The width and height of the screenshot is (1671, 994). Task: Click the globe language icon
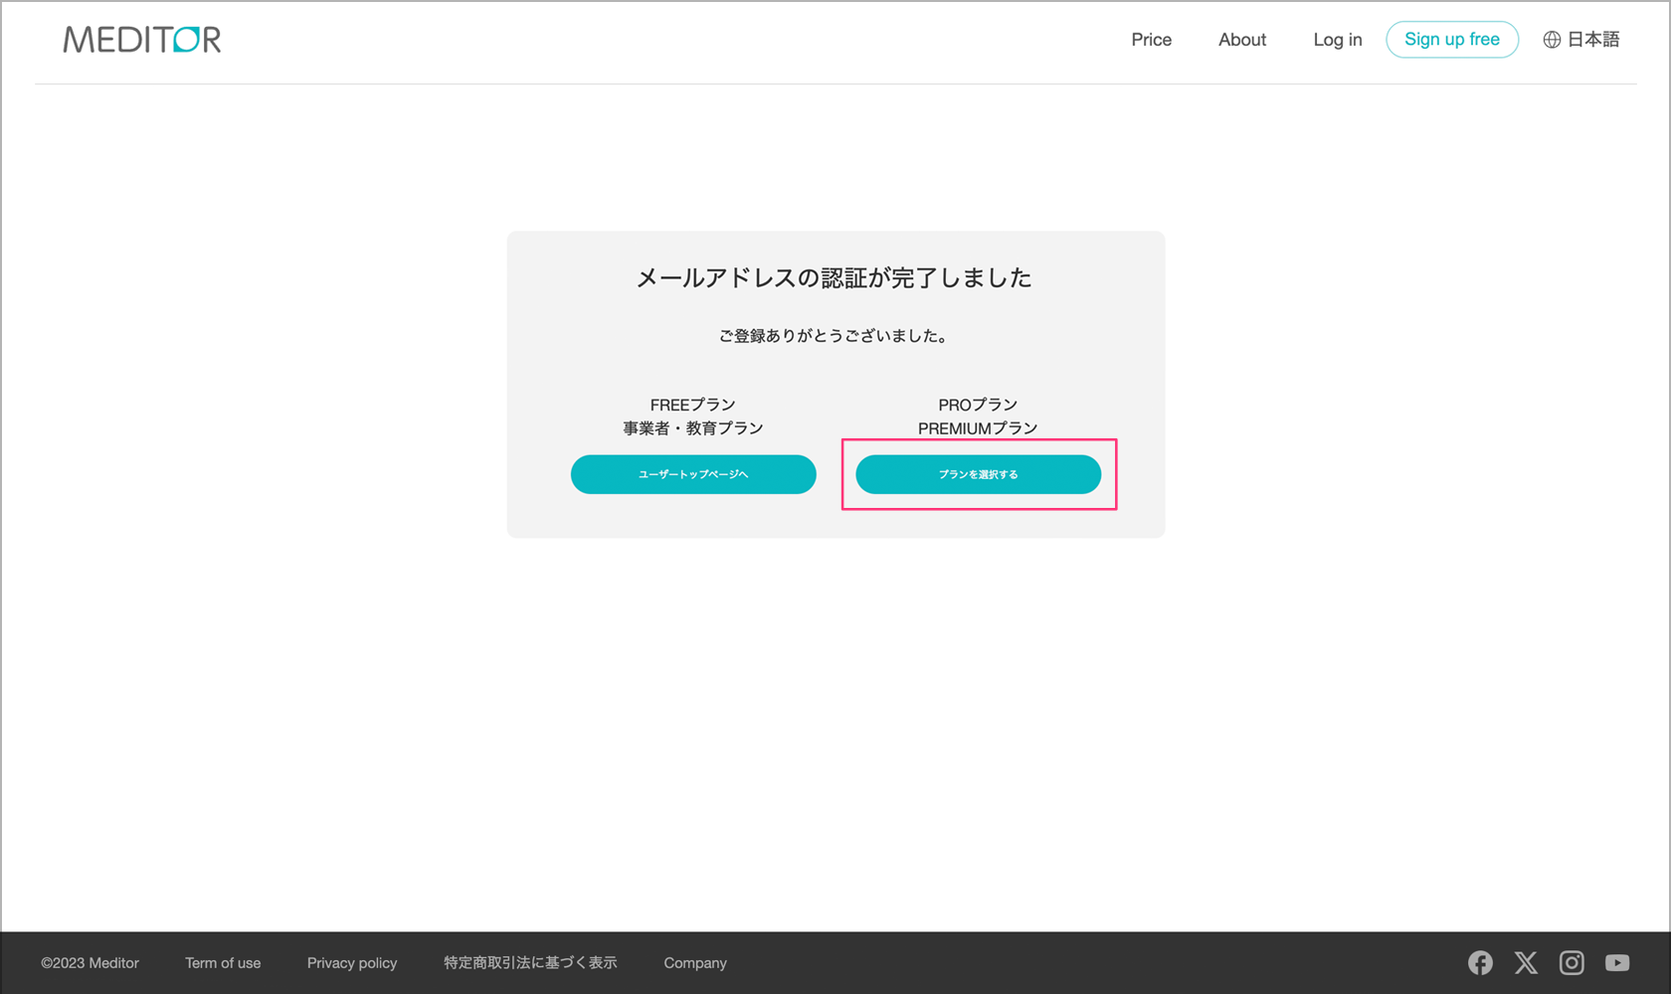click(1552, 40)
